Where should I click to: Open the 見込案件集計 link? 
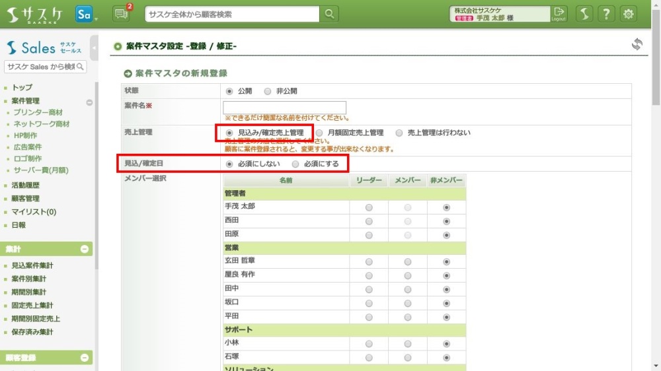tap(32, 265)
